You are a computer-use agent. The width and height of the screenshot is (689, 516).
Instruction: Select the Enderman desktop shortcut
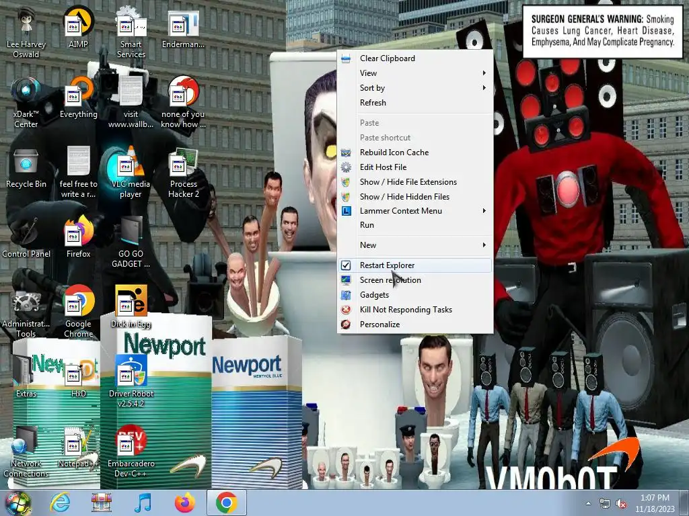[x=183, y=28]
